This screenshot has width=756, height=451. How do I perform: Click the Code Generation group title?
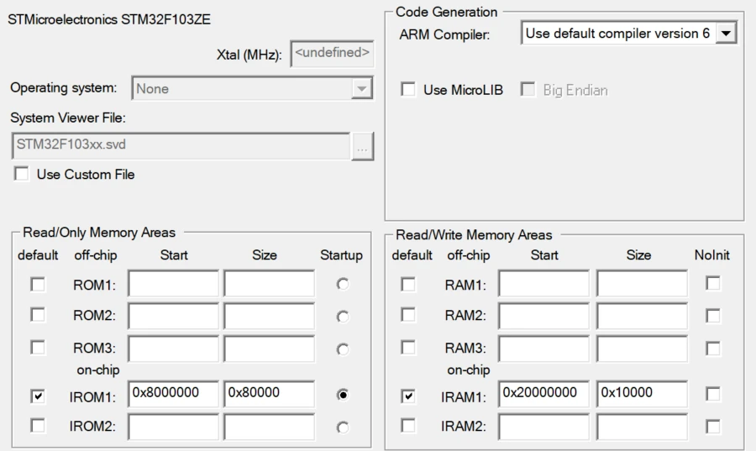coord(446,12)
